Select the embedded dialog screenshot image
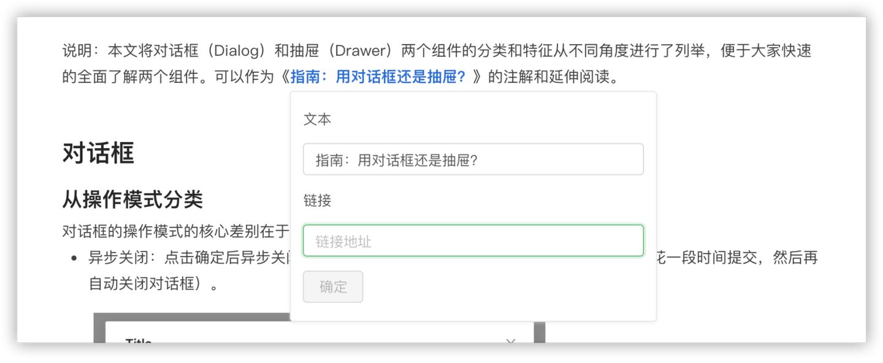Screen dimensions: 883x363 [x=319, y=328]
